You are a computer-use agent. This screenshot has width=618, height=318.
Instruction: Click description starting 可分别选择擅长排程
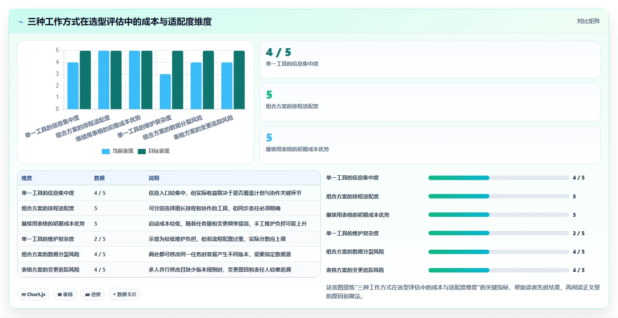tap(215, 208)
